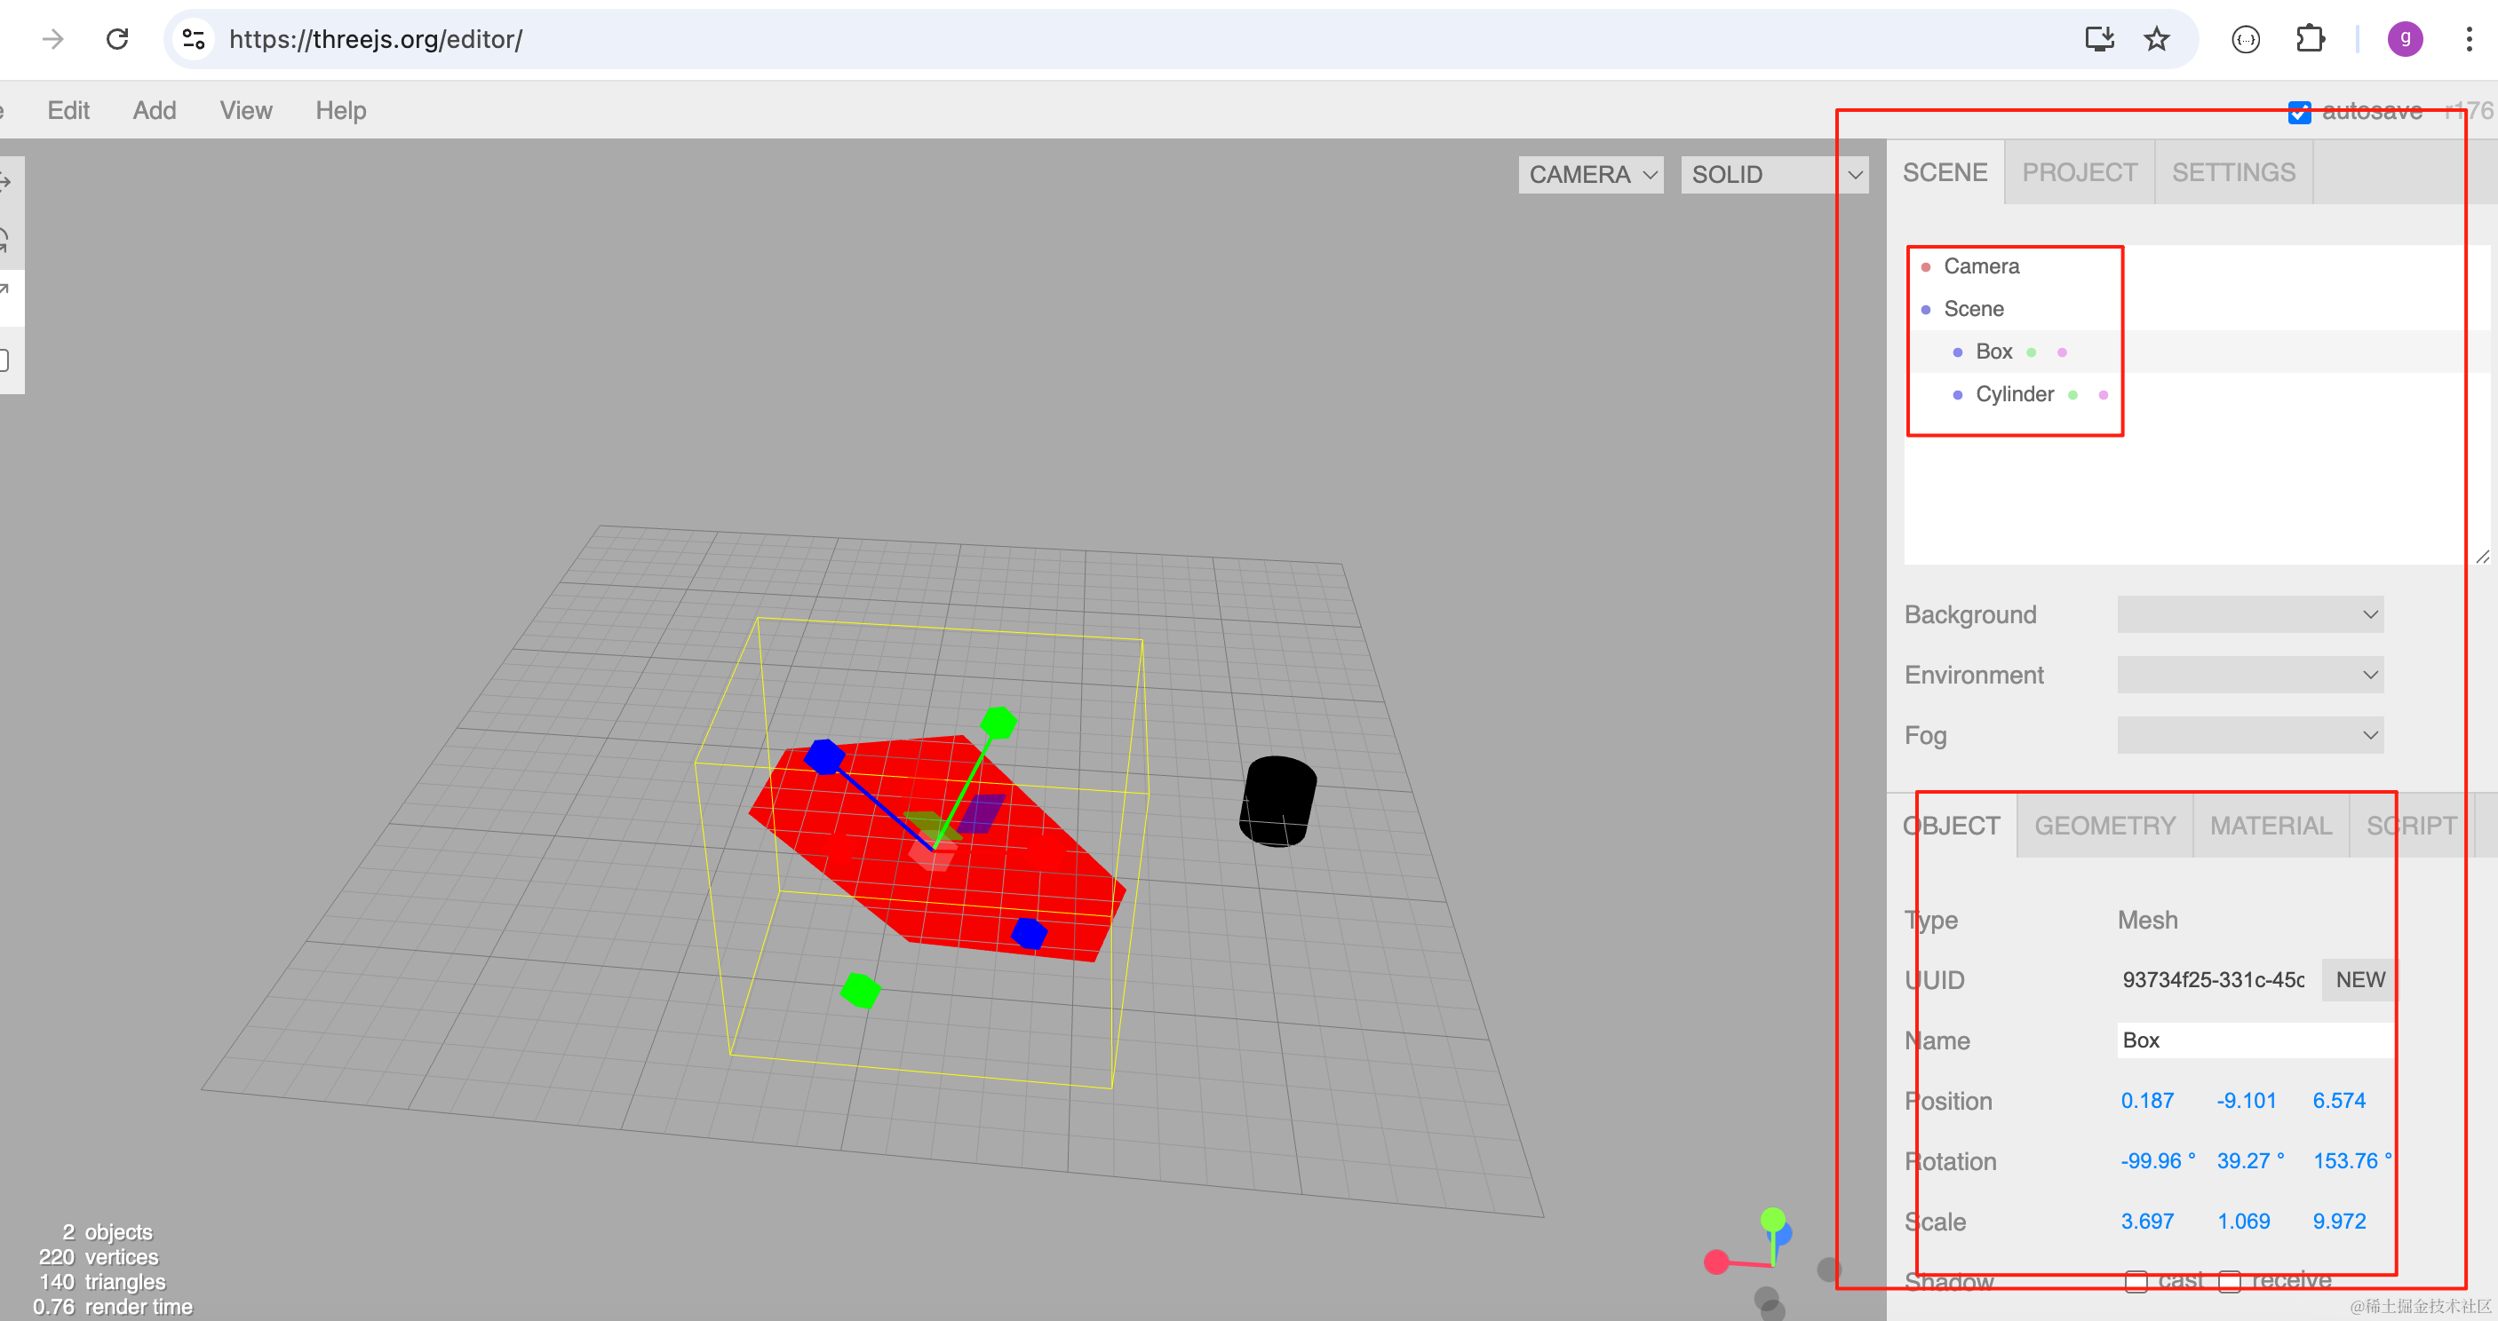Click the pink material dot next to Cylinder
Image resolution: width=2498 pixels, height=1321 pixels.
point(2104,394)
